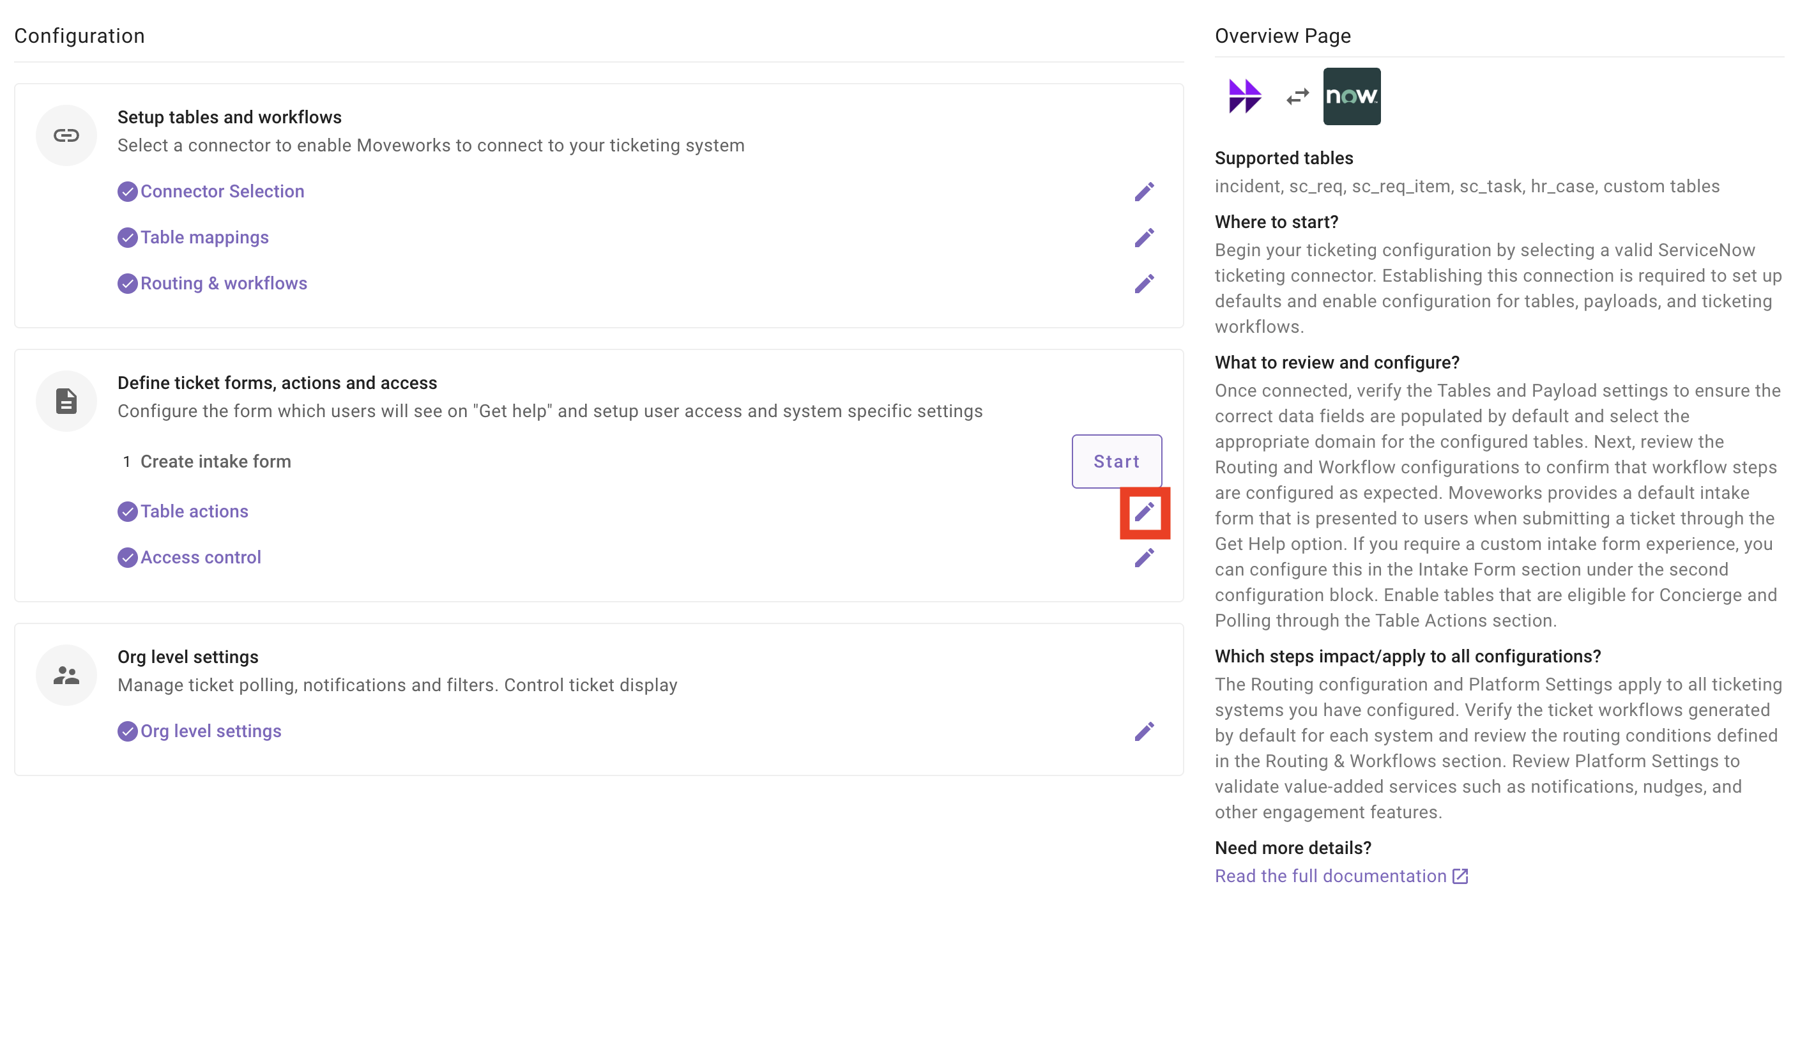The height and width of the screenshot is (1045, 1800).
Task: Open the Table actions link
Action: pos(194,512)
